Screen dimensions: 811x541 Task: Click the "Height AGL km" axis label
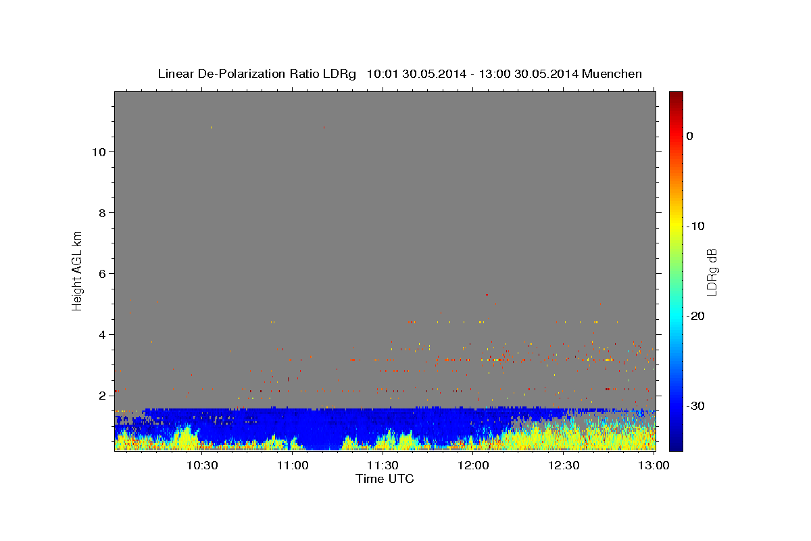point(77,270)
